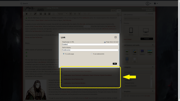Screen dimensions: 180x101
Task: Align text right
Action: (79, 14)
